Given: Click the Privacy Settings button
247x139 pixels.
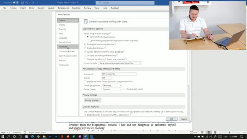Looking at the screenshot, I should [93, 100].
